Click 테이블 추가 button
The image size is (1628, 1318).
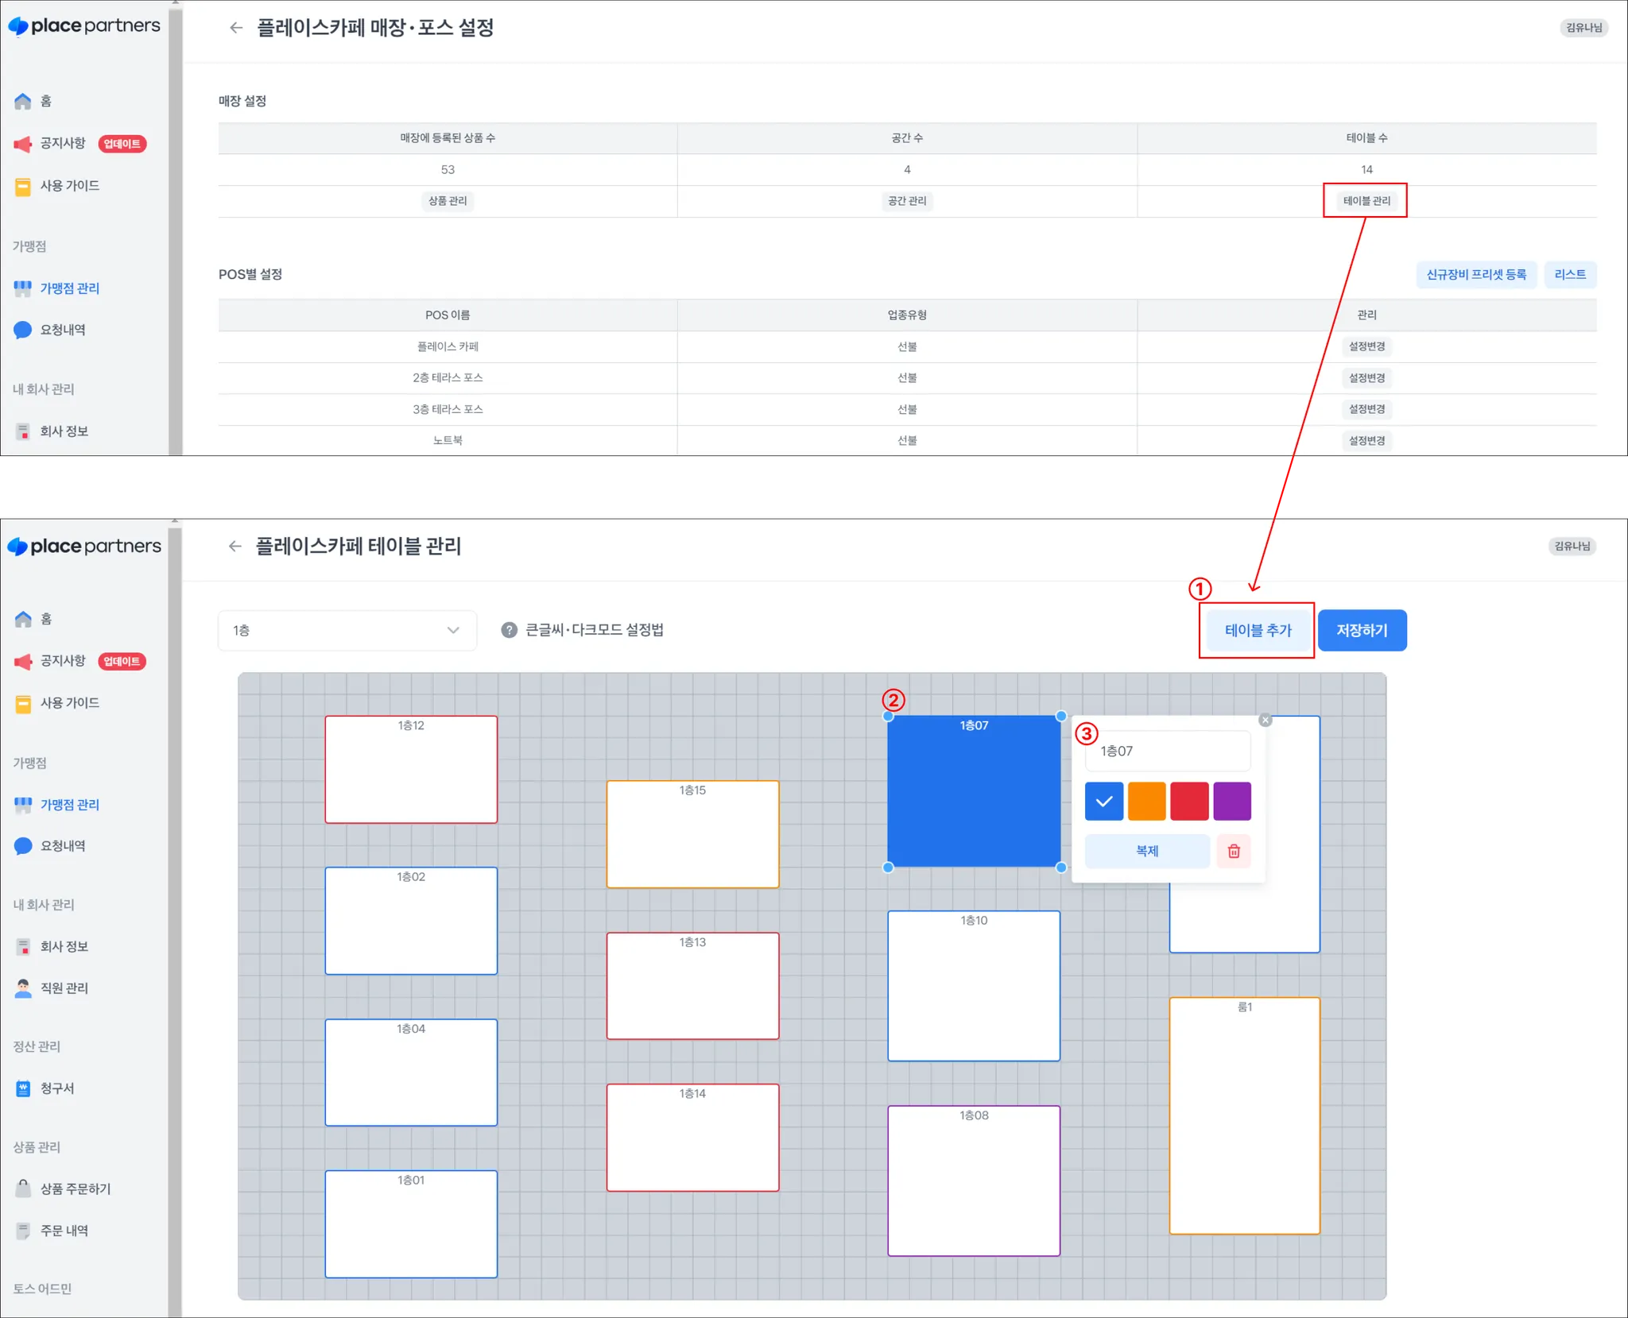click(1258, 630)
